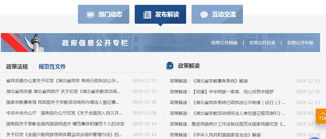Viewport: 326px width, 139px height.
Task: Open the 【动漫】中华民族一家亲 article
Action: click(x=222, y=92)
